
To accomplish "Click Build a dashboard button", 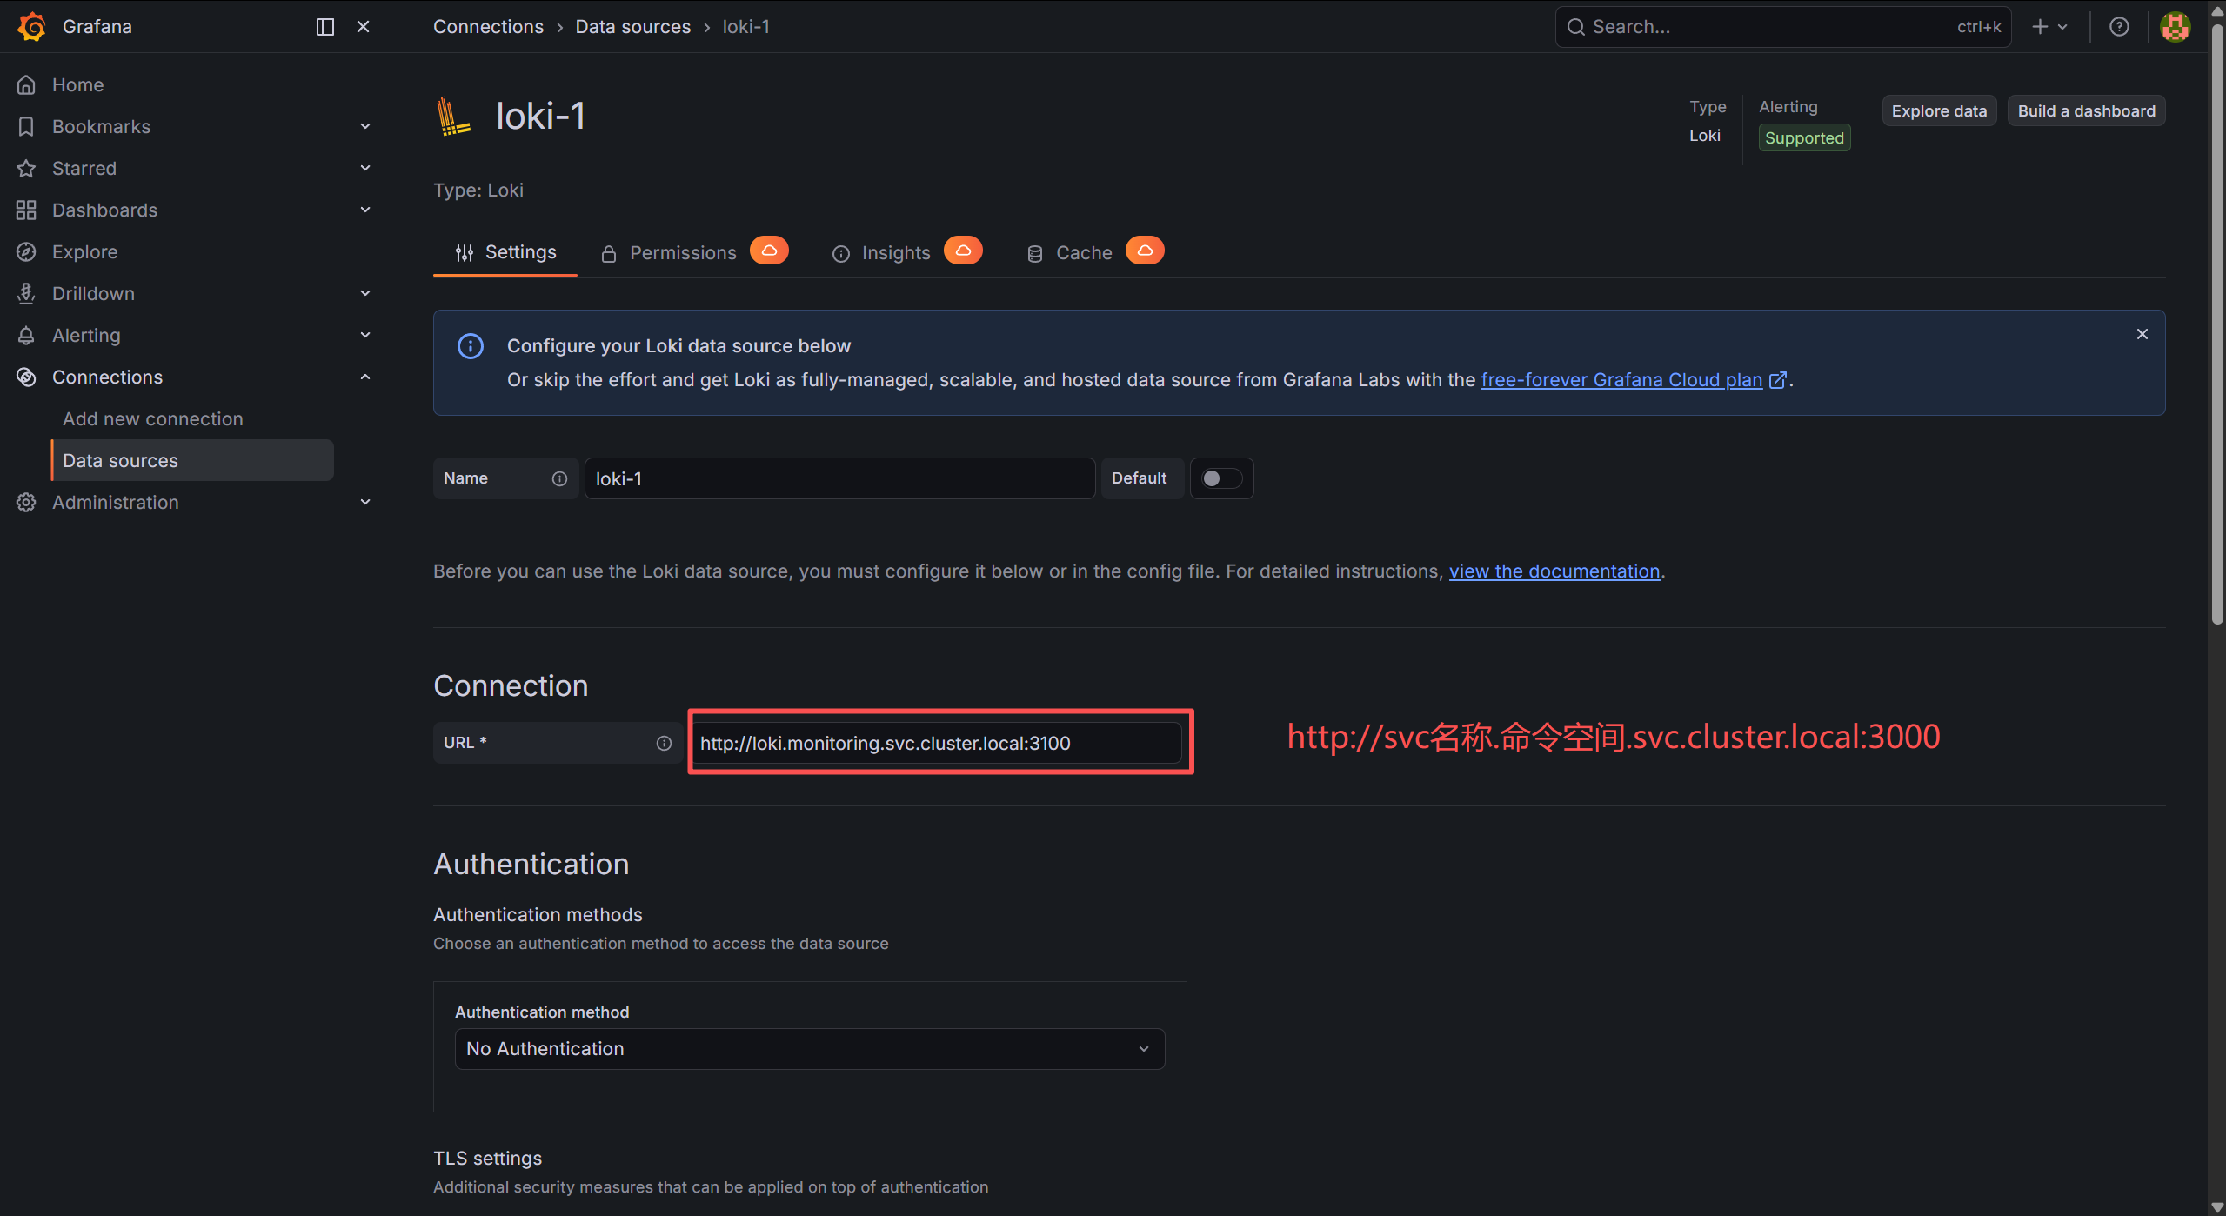I will (x=2086, y=111).
